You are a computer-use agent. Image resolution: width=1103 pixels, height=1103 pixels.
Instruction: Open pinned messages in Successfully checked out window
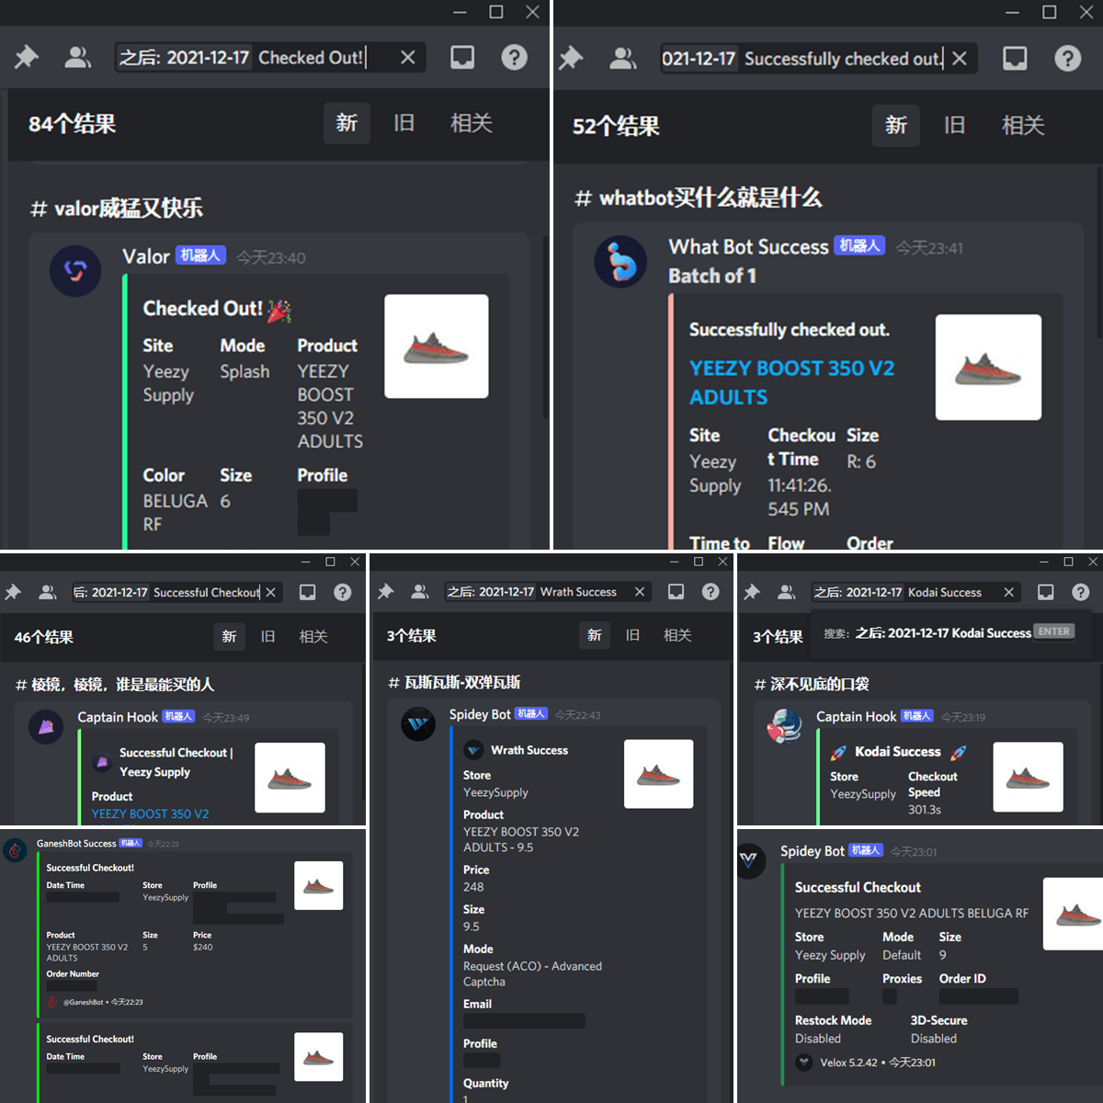pyautogui.click(x=571, y=58)
